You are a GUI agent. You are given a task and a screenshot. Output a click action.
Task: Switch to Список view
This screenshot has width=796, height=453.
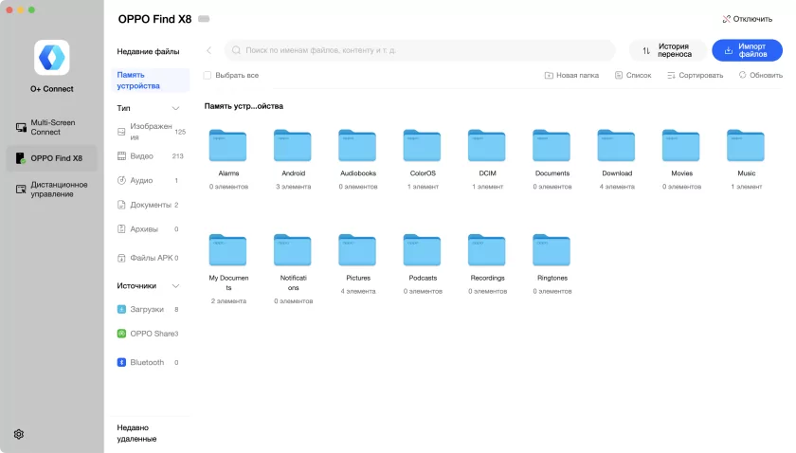633,75
